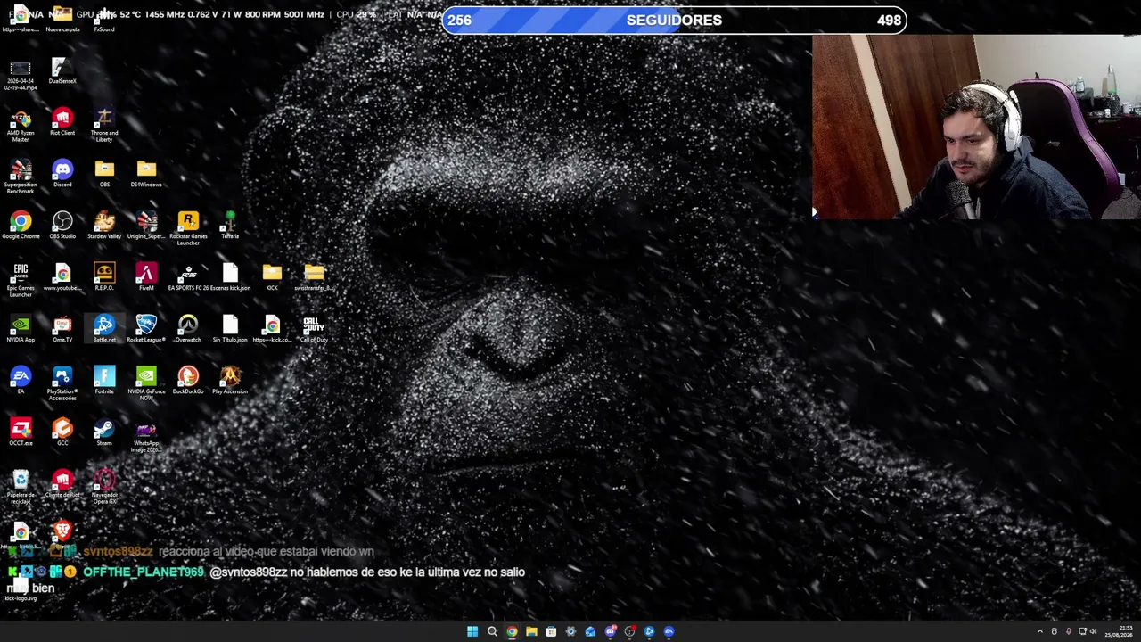Open the Overwatch desktop shortcut

[x=188, y=329]
